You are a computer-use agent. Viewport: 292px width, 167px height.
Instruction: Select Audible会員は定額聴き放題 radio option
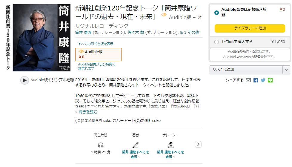[x=216, y=13]
